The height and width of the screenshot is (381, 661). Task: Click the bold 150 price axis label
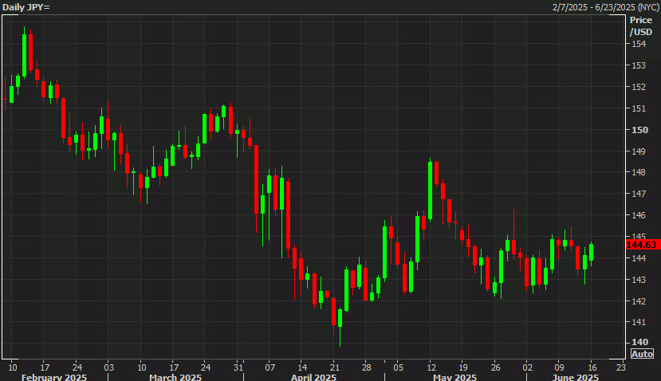[639, 130]
